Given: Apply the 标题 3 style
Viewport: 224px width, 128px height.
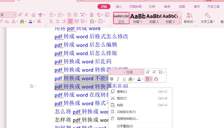Looking at the screenshot, I should pos(170,18).
